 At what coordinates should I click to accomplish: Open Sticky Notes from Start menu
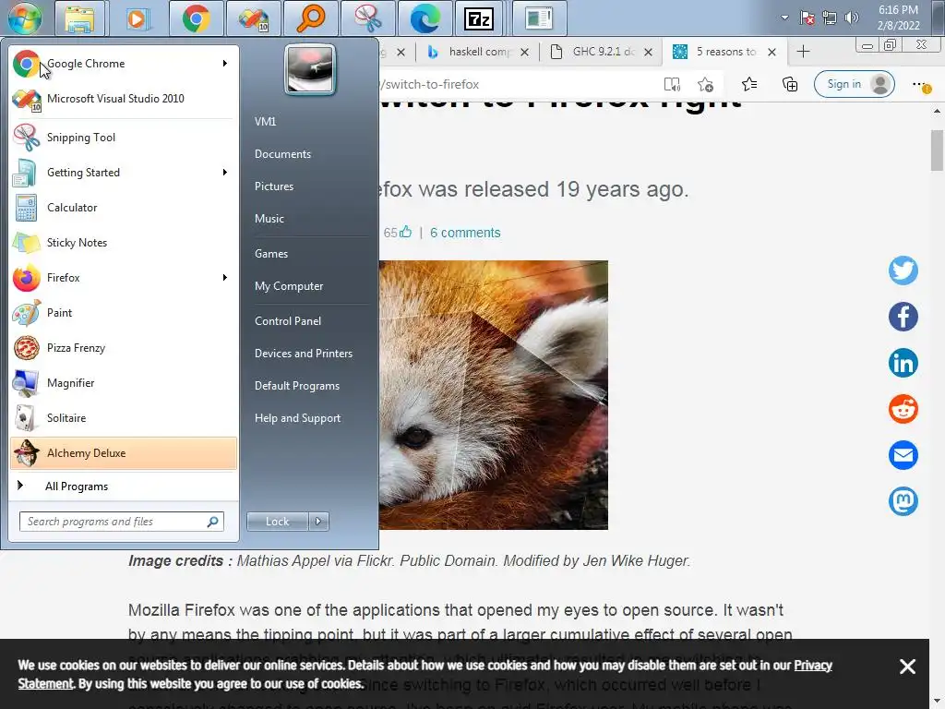[x=124, y=243]
